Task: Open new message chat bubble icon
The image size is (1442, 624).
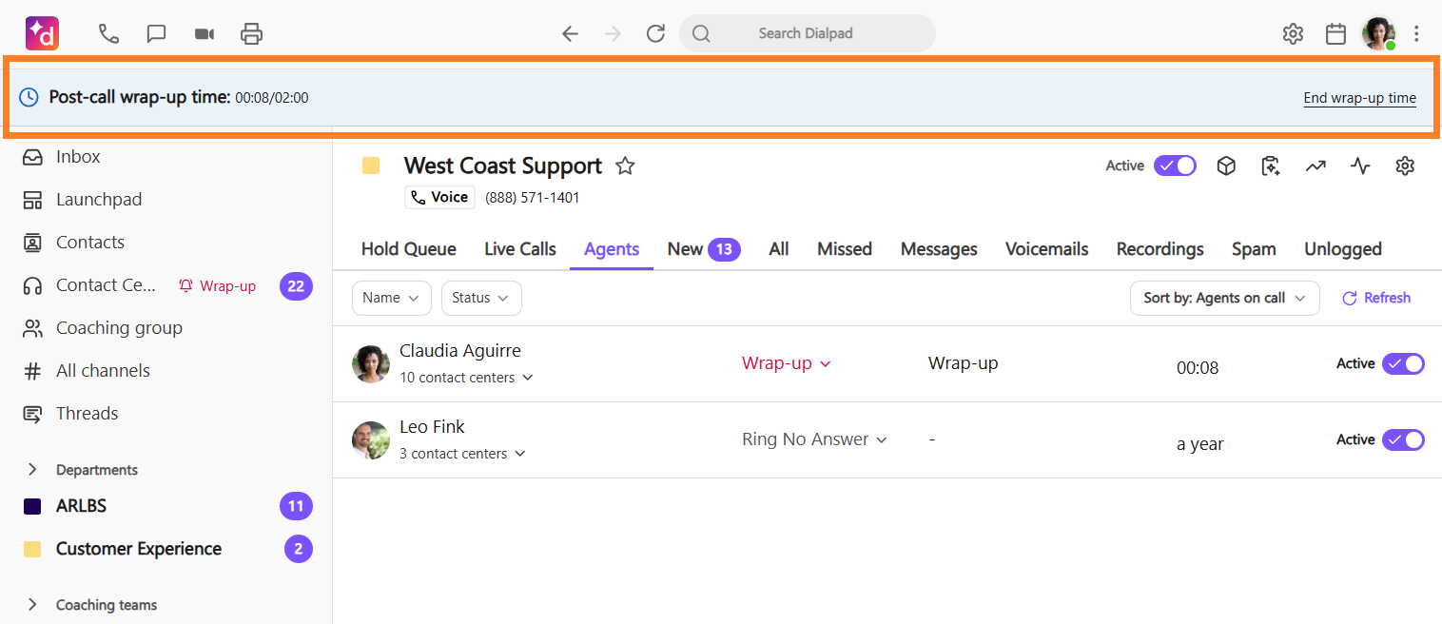Action: 157,34
